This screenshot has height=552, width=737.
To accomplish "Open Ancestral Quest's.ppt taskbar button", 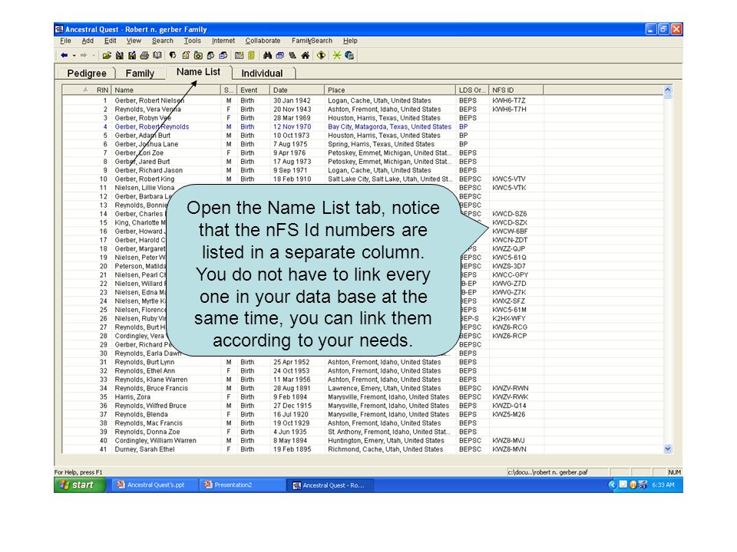I will tap(154, 485).
